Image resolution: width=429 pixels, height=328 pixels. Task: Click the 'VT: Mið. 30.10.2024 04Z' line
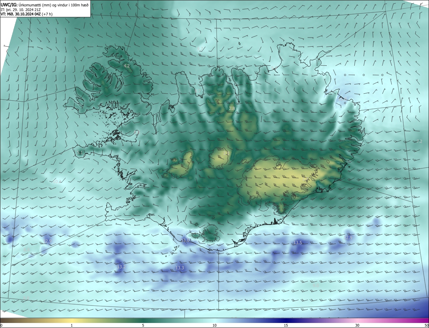[21, 14]
